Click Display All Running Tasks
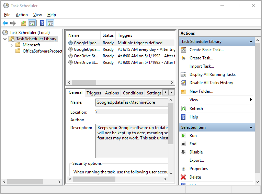Screen dimensions: 262x194 (x=212, y=75)
